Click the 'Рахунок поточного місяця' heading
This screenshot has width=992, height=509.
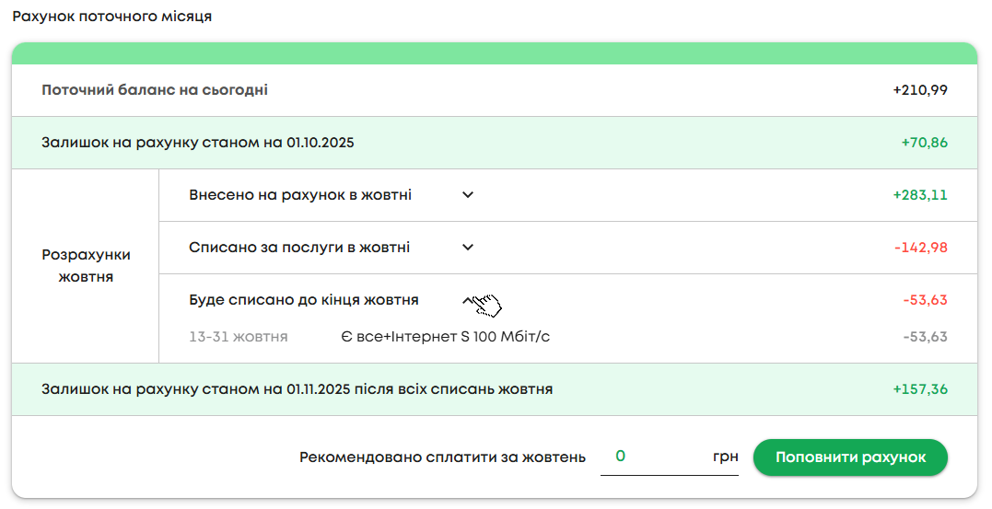(111, 17)
